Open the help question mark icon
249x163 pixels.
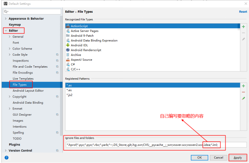pyautogui.click(x=7, y=158)
